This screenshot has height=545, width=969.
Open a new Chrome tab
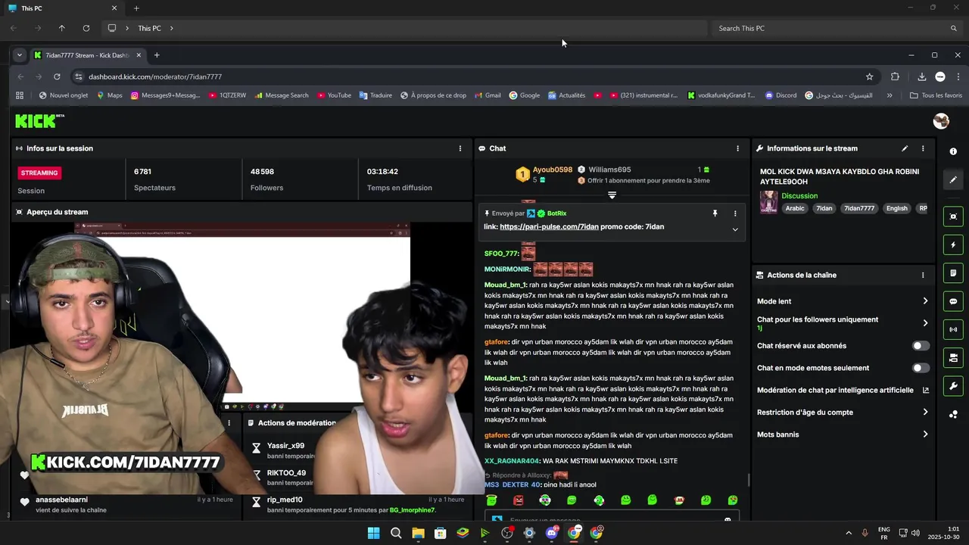click(x=157, y=55)
